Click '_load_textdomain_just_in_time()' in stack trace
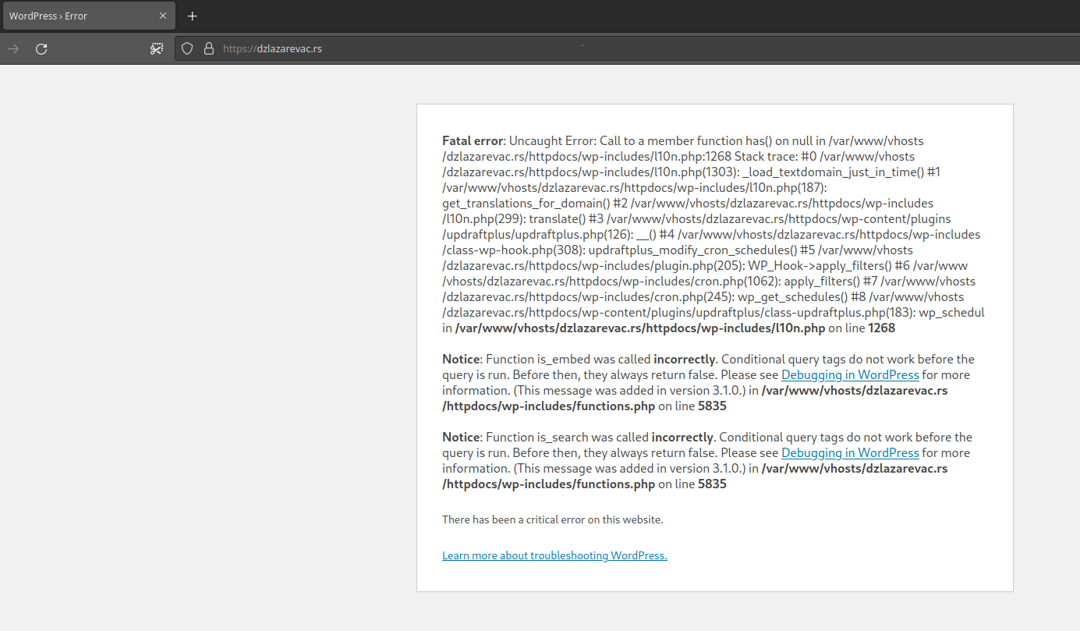Image resolution: width=1080 pixels, height=631 pixels. (x=834, y=172)
